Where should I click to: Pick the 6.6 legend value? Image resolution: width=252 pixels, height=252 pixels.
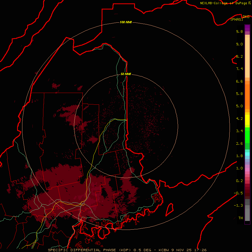coord(239,81)
